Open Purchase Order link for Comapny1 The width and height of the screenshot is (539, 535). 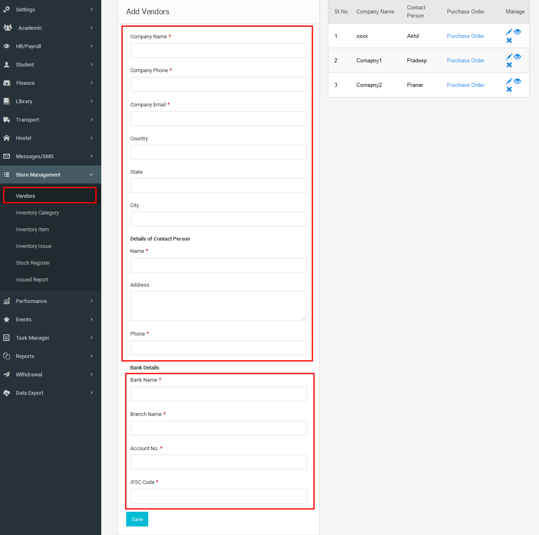[465, 60]
